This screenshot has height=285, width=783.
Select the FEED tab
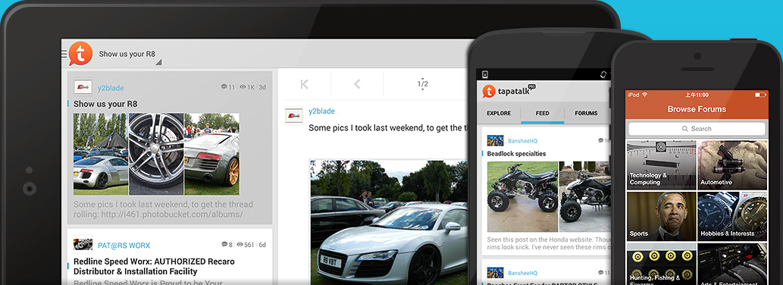pyautogui.click(x=542, y=113)
